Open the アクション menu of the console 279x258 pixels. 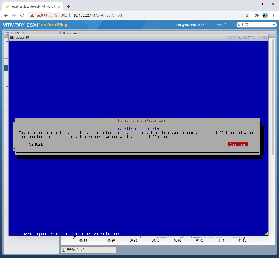point(255,38)
